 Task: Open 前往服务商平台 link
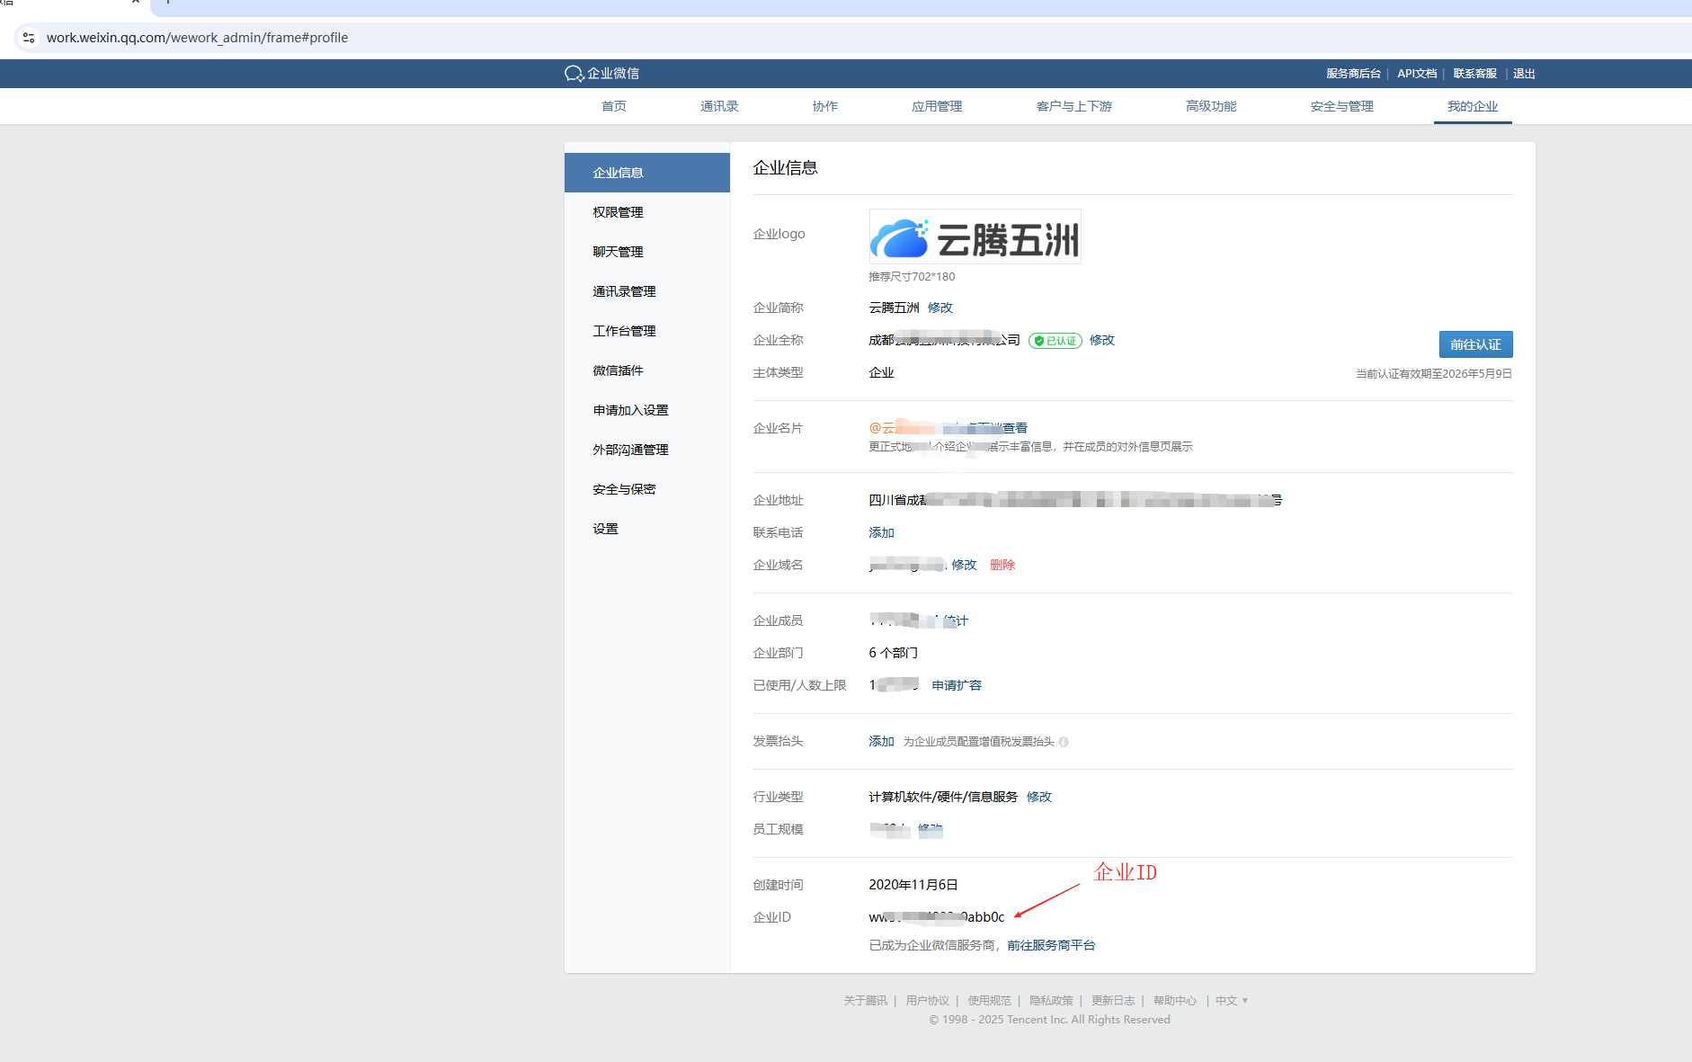(1051, 945)
